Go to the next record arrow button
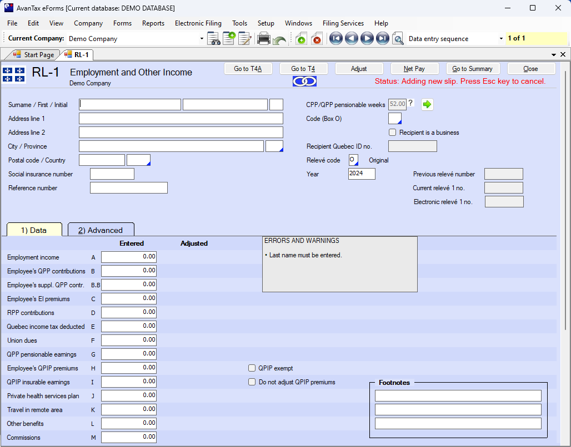The height and width of the screenshot is (447, 571). (x=367, y=39)
